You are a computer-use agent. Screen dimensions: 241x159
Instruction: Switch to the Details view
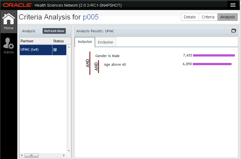(x=190, y=17)
